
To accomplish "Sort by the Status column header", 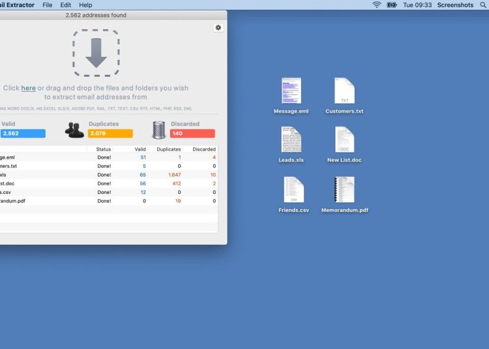I will coord(104,149).
